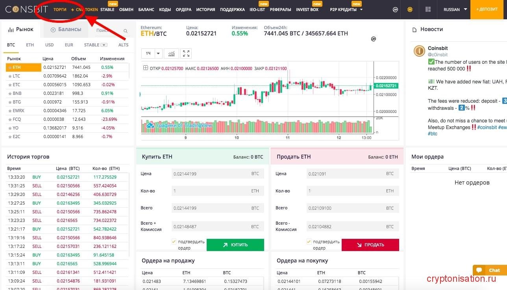Click the CoinMarketCap icon in top bar

[x=395, y=9]
